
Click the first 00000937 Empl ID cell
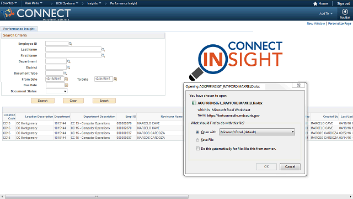[124, 133]
